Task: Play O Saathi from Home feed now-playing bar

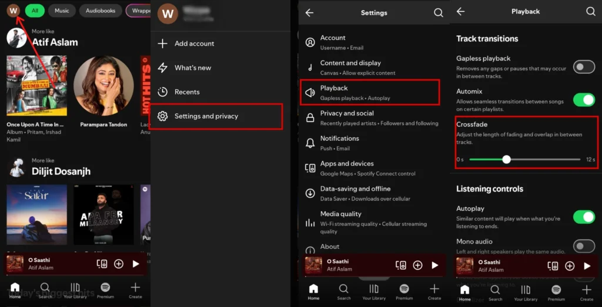Action: click(136, 264)
